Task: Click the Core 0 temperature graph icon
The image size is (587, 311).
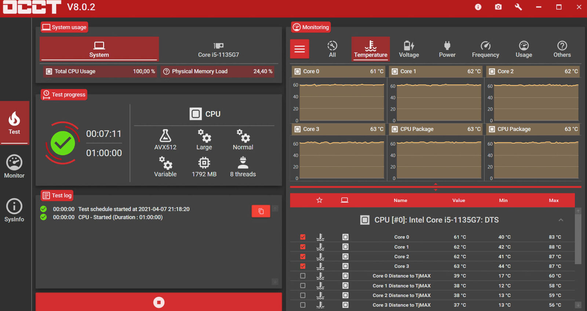Action: click(x=298, y=72)
